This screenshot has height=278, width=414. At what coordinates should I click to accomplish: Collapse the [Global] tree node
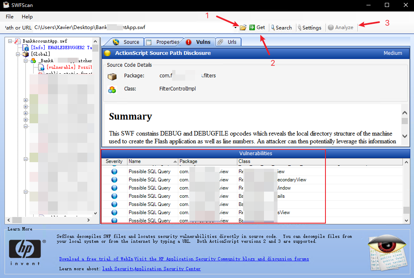click(x=18, y=54)
